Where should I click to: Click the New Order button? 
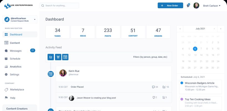tap(170, 6)
